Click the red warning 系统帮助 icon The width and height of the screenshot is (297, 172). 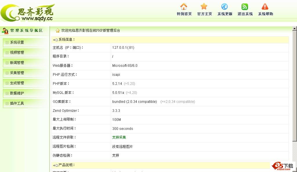[265, 6]
